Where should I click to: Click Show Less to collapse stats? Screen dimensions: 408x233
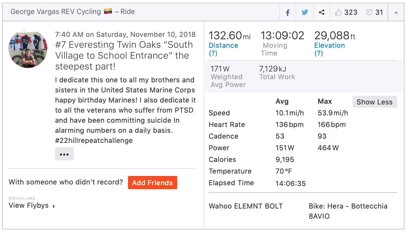[374, 102]
